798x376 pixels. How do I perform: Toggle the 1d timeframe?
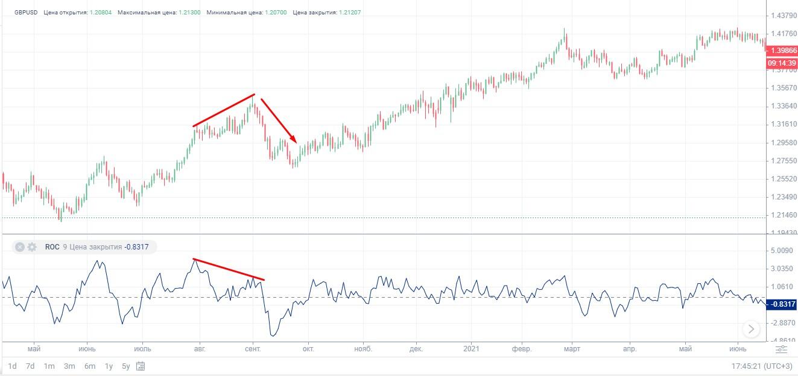13,366
